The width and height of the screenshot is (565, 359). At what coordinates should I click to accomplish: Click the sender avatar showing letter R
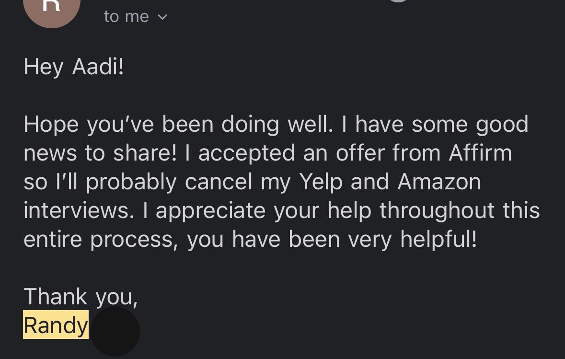(x=52, y=10)
